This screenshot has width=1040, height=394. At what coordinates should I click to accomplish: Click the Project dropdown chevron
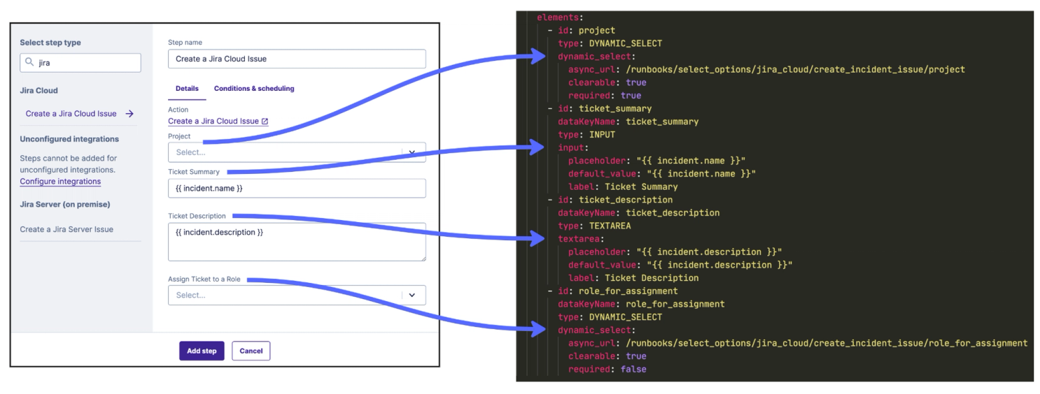(x=412, y=152)
